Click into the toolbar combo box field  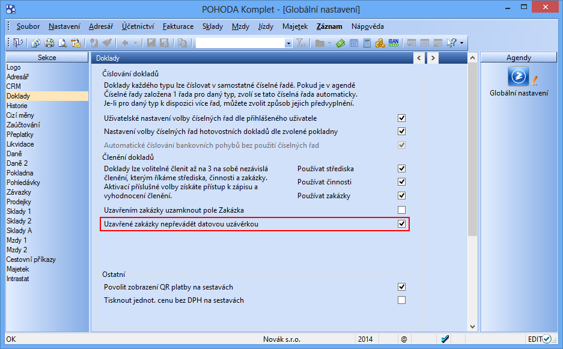click(x=240, y=43)
